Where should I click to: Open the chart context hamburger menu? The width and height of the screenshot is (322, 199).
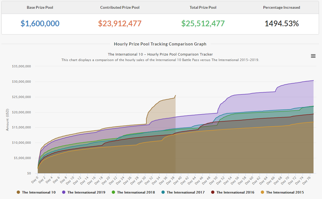tap(313, 56)
